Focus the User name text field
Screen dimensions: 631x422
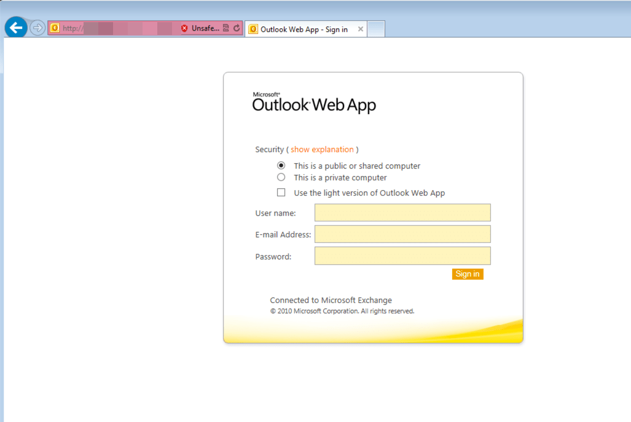(402, 213)
